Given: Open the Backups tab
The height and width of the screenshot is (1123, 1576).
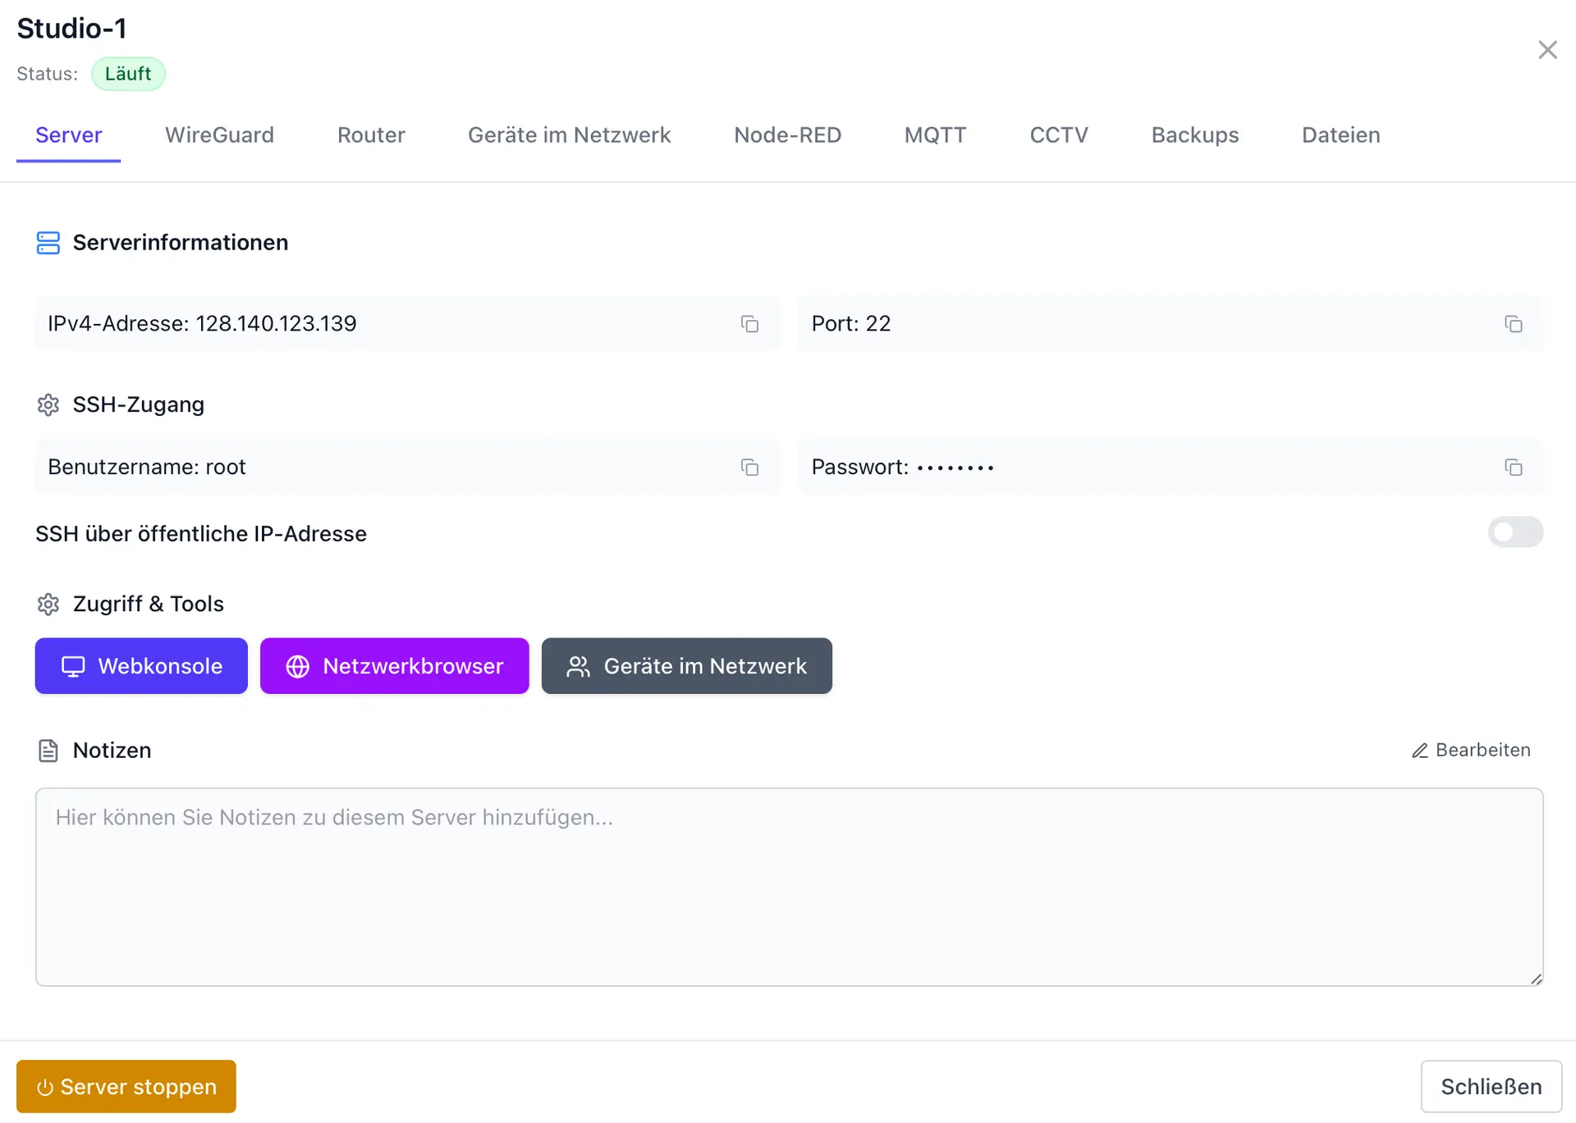Looking at the screenshot, I should (1194, 135).
